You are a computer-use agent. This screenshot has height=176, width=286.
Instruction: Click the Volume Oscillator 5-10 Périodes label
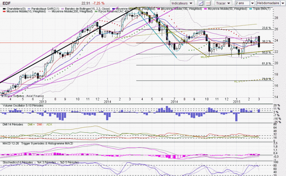coord(23,106)
